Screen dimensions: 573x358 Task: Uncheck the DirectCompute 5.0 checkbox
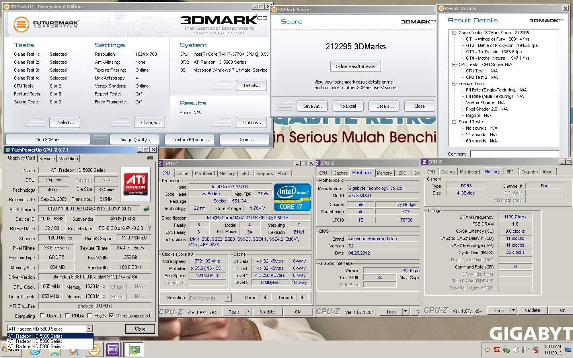tap(111, 315)
